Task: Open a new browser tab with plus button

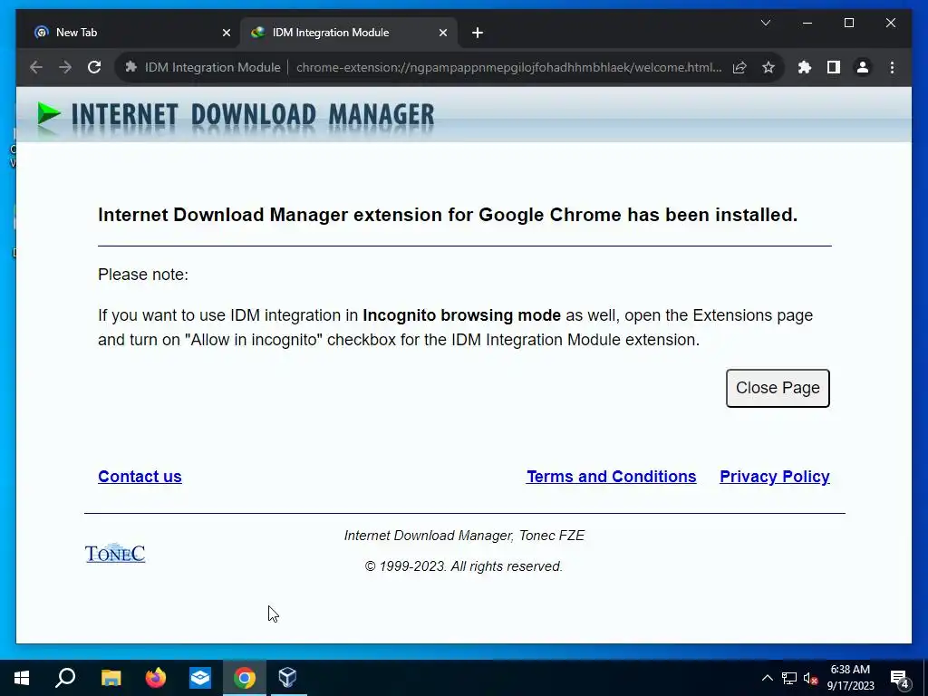Action: (478, 34)
